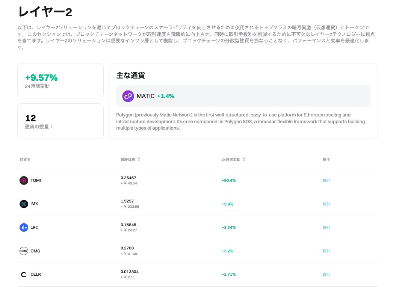
Task: Click the LRC currency name
Action: [34, 227]
